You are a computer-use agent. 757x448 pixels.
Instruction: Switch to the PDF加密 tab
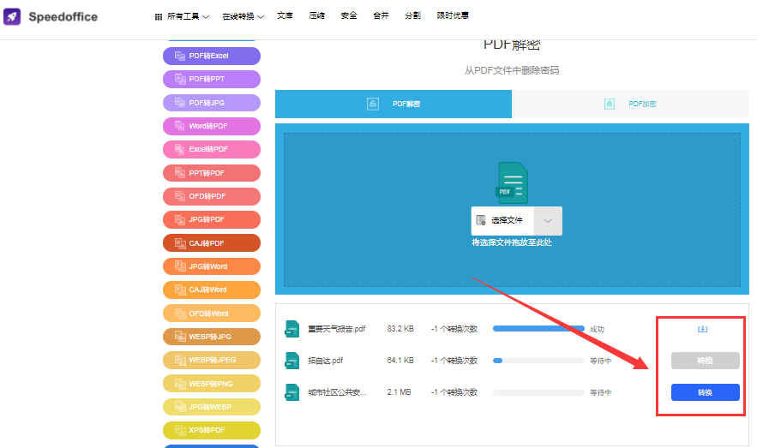tap(630, 104)
